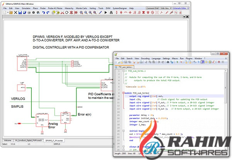Viewport: 232px width, 160px height.
Task: Open the Plugins menu in editor
Action: pyautogui.click(x=189, y=58)
